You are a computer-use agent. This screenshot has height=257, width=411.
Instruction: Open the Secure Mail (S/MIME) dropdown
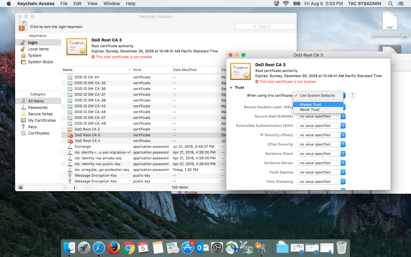(321, 116)
